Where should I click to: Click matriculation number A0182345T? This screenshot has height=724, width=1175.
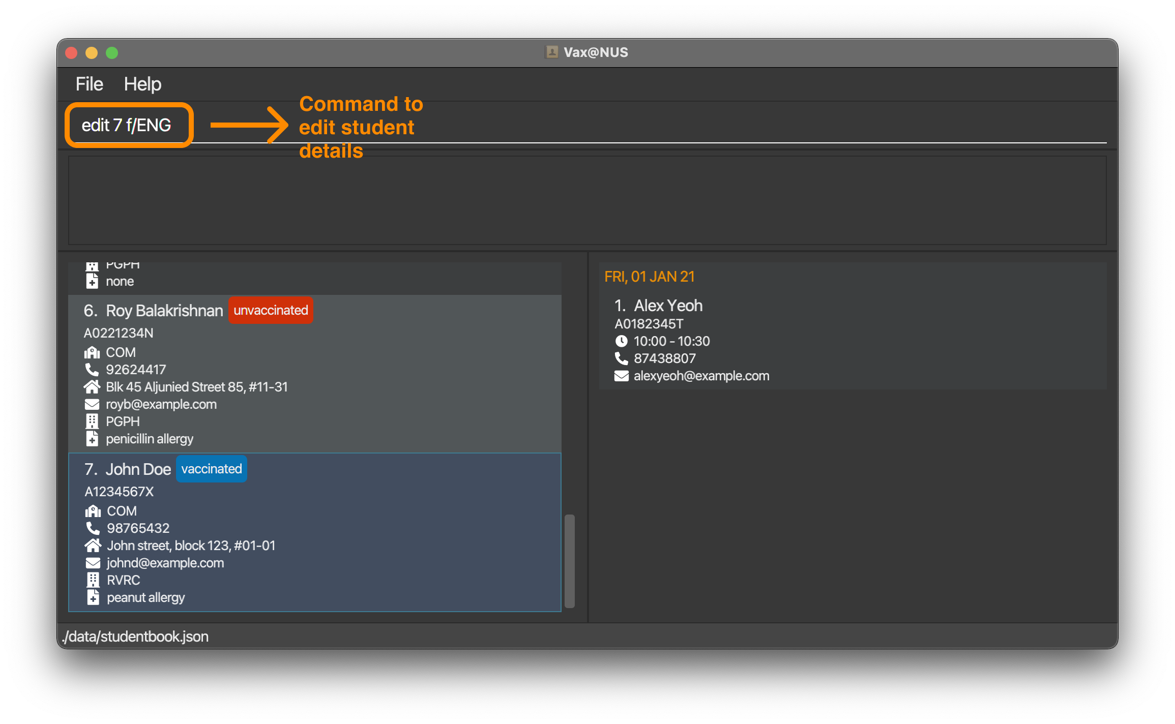point(649,324)
